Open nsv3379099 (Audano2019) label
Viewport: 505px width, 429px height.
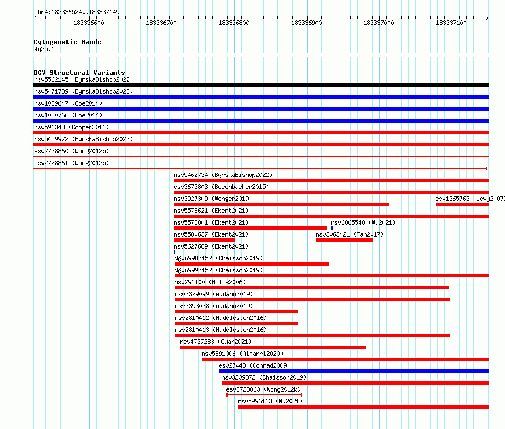click(214, 294)
